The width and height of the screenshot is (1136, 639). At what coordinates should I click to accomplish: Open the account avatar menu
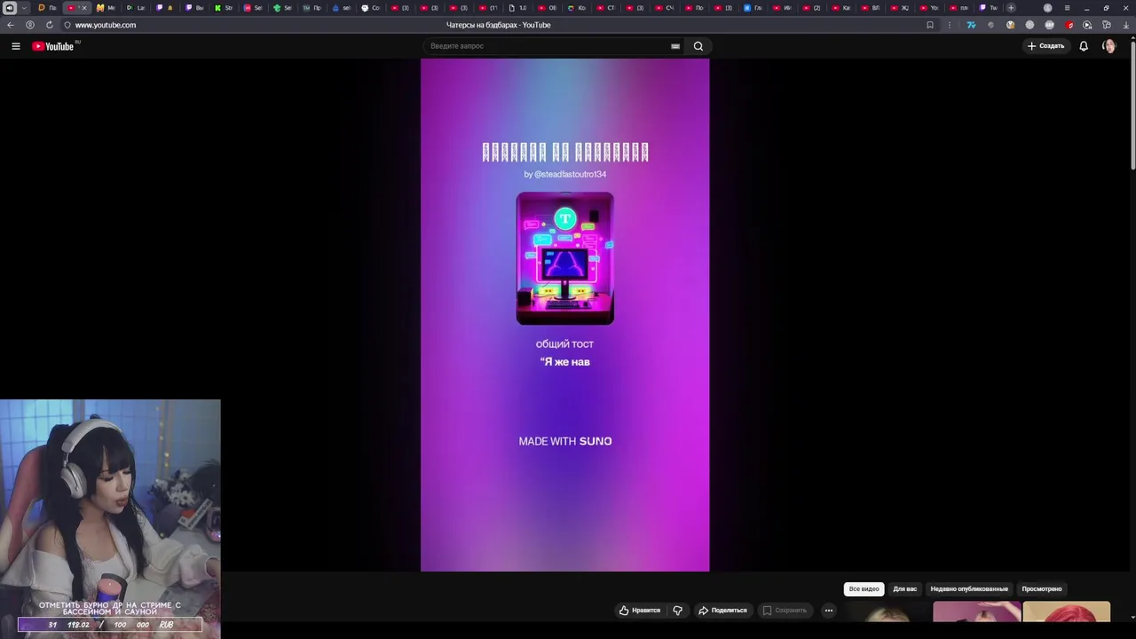(x=1108, y=46)
